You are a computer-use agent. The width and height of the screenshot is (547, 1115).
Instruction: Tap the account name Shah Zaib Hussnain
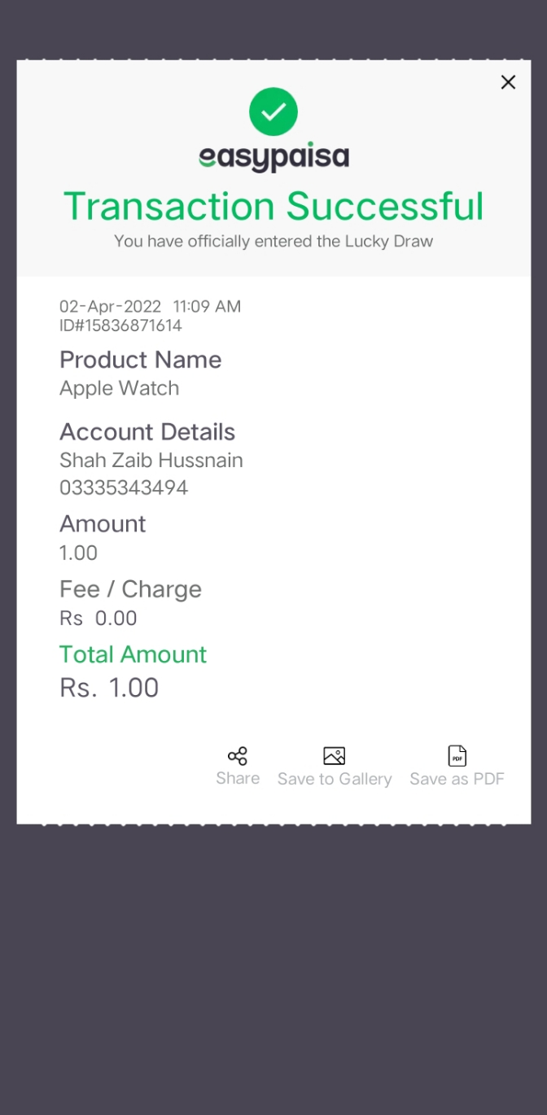coord(151,460)
